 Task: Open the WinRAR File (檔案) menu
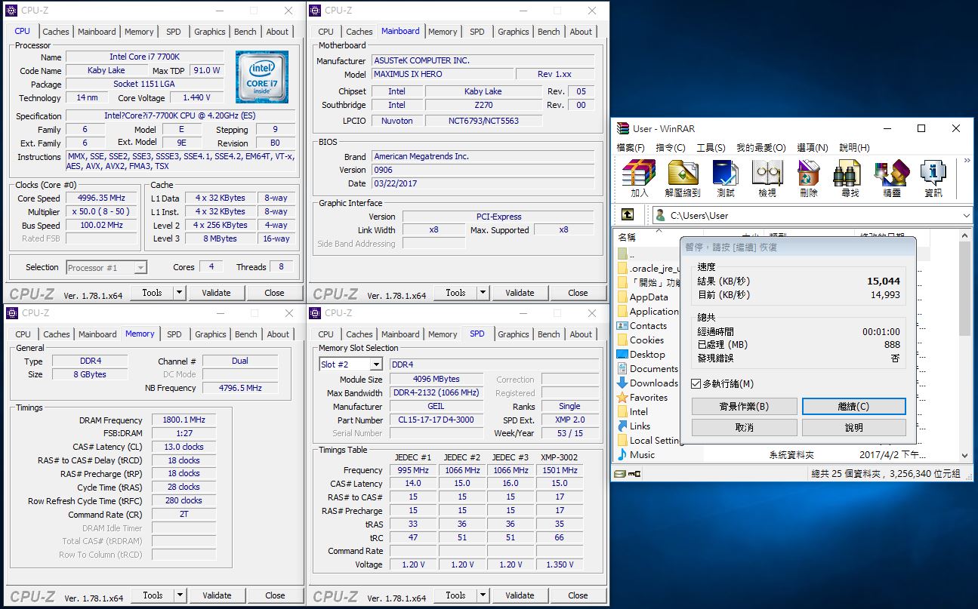click(x=631, y=148)
